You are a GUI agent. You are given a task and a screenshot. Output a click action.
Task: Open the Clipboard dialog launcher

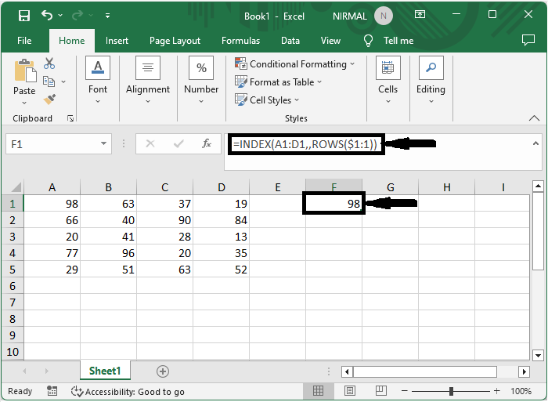(x=70, y=118)
